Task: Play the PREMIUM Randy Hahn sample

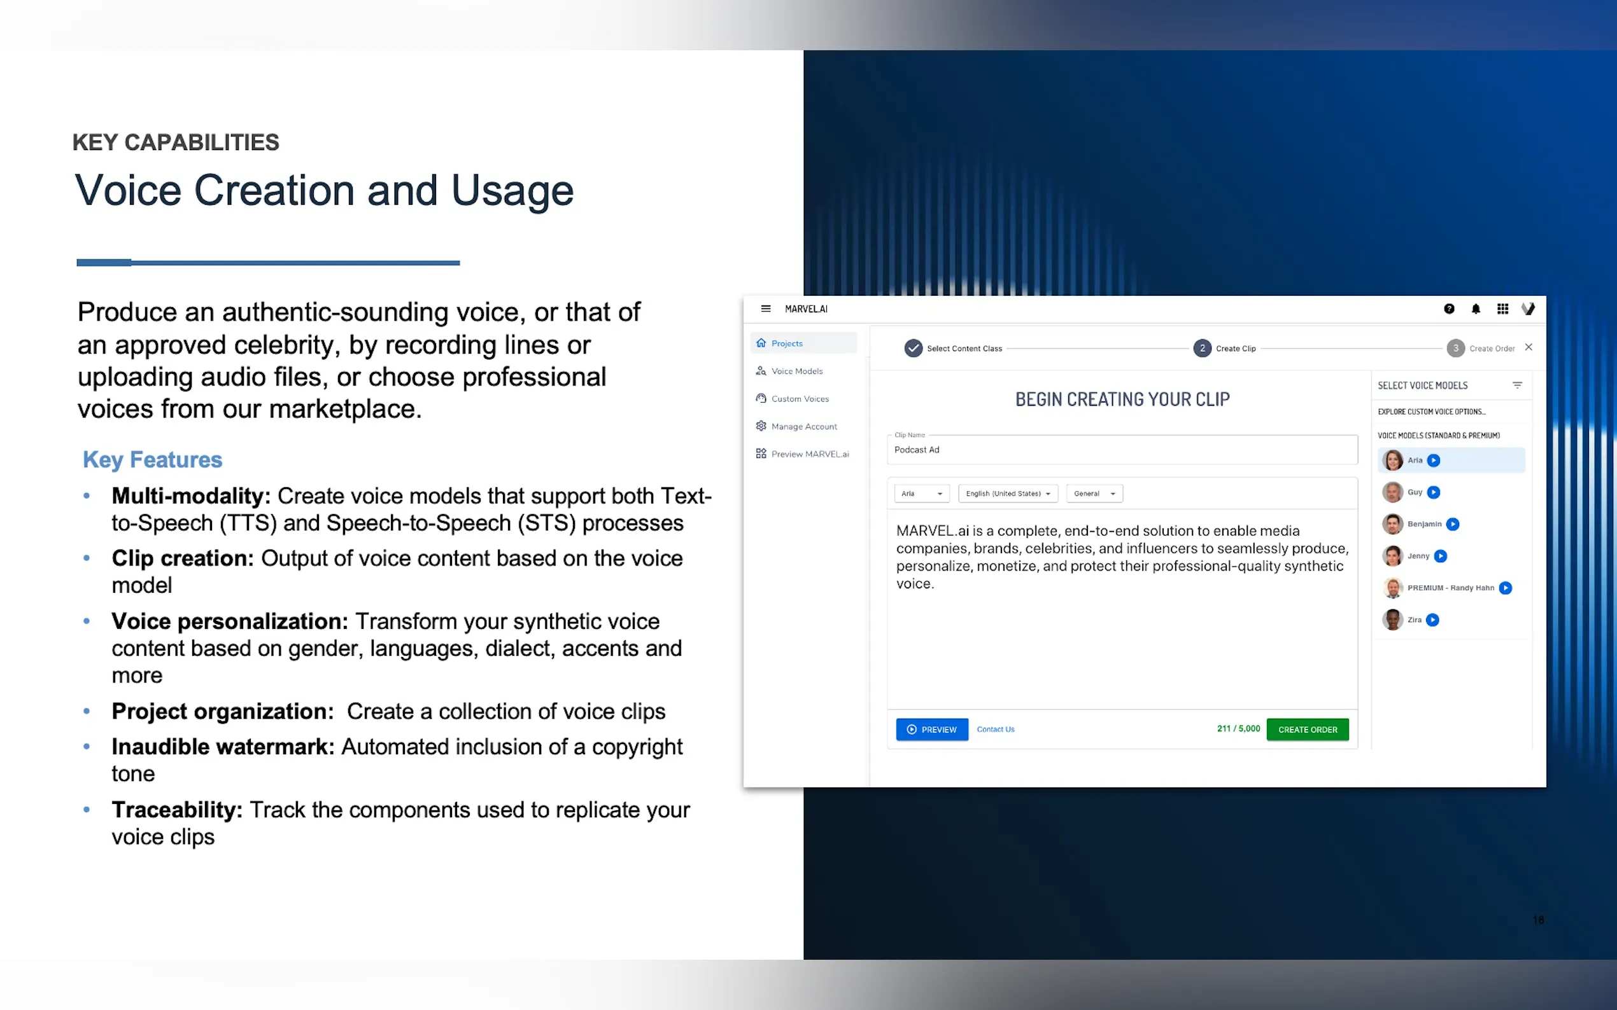Action: (x=1506, y=588)
